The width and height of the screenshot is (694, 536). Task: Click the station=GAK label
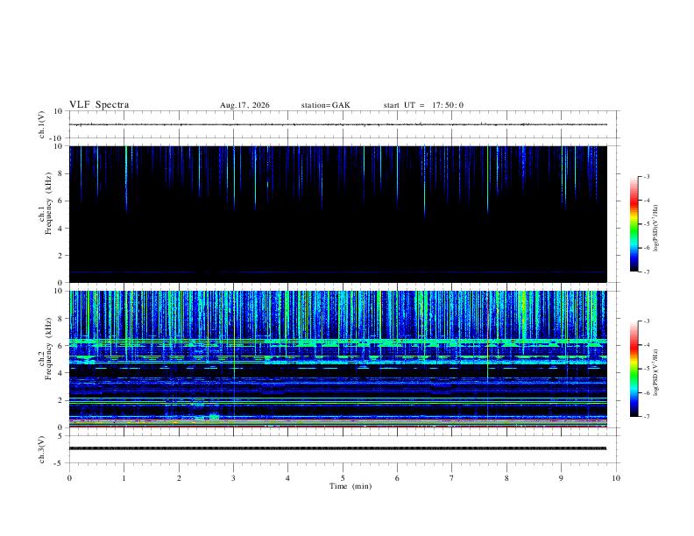(x=325, y=105)
